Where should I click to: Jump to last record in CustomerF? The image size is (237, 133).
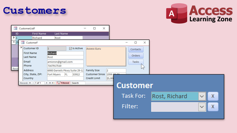coord(50,83)
